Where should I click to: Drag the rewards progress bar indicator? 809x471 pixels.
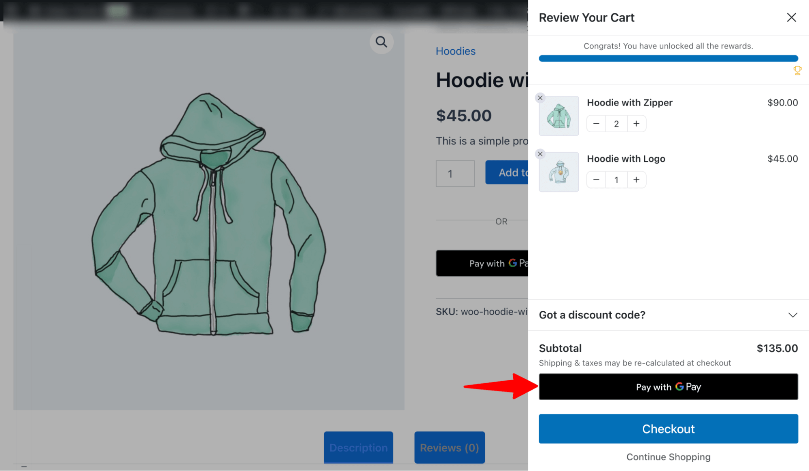(x=797, y=58)
